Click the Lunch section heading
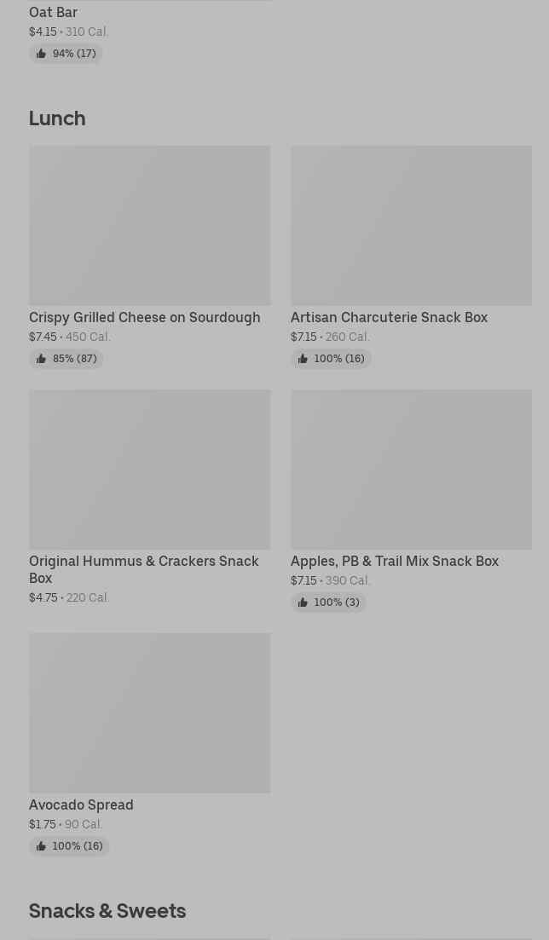The height and width of the screenshot is (940, 549). 57,118
